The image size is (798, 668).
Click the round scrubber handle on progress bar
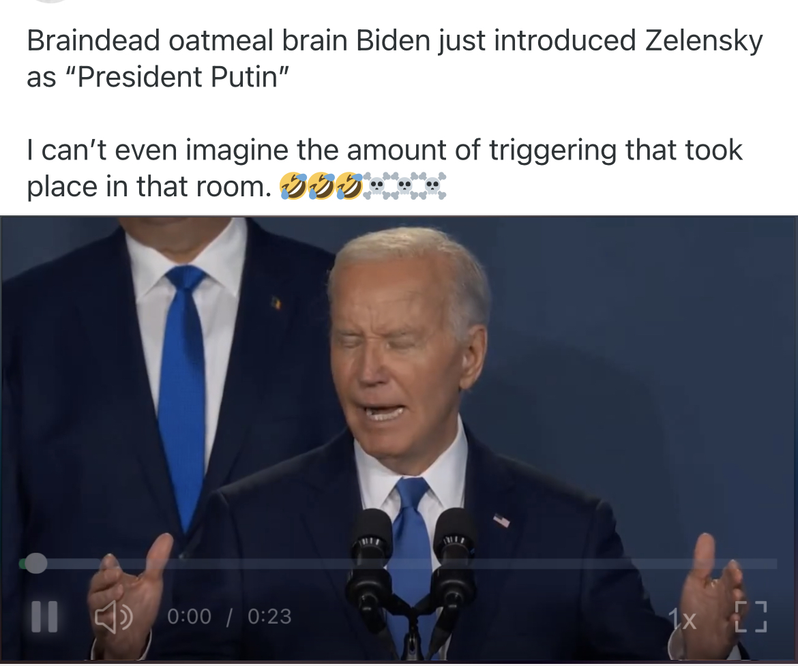[x=35, y=563]
